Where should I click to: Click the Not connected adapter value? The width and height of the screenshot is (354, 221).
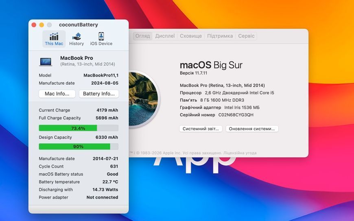click(x=102, y=197)
